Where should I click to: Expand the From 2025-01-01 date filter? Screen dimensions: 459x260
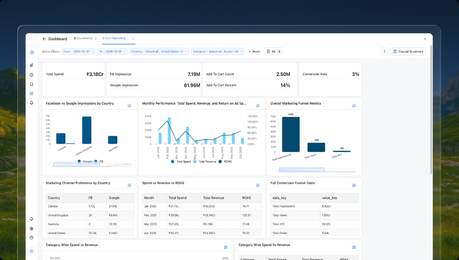79,51
